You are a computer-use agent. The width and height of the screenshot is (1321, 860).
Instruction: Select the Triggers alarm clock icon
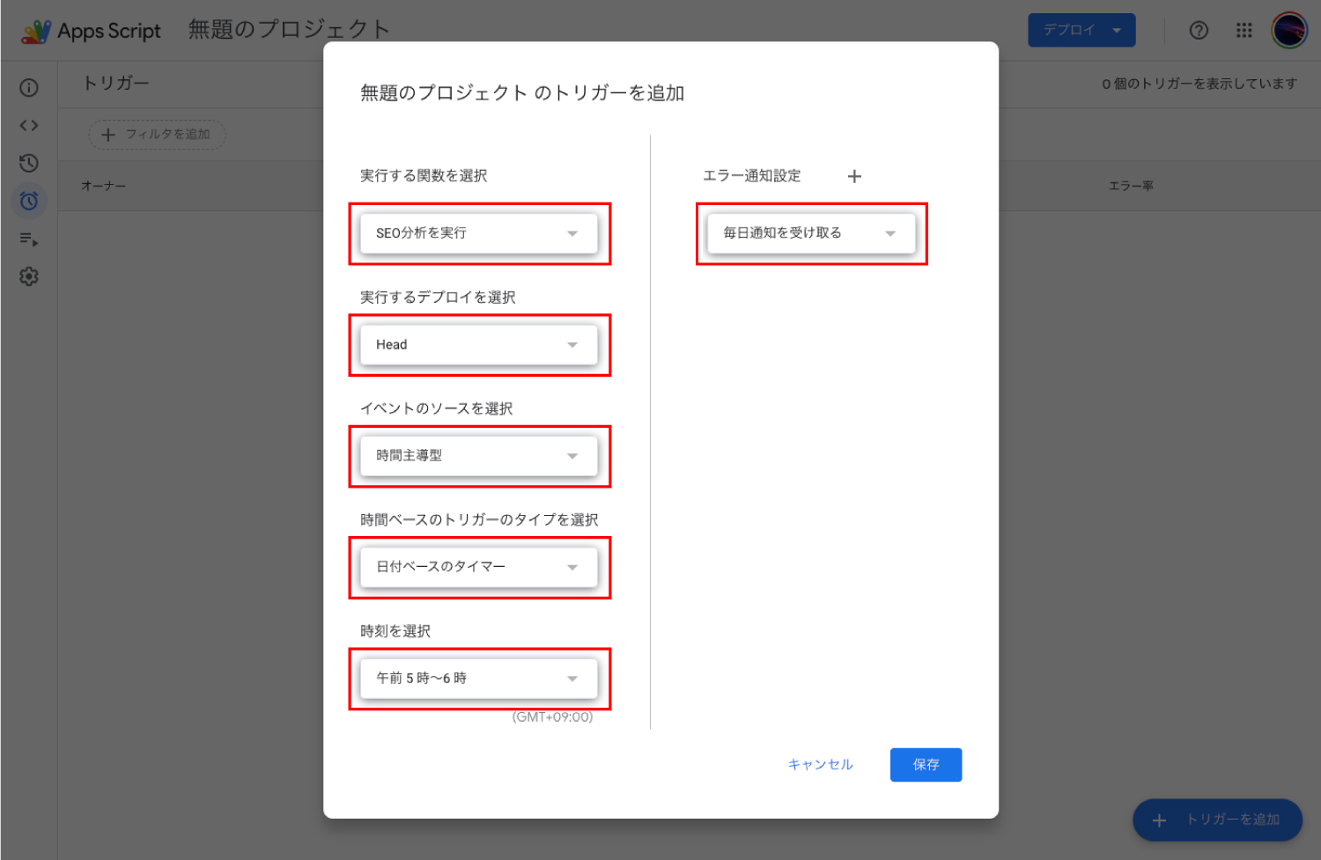(x=29, y=202)
